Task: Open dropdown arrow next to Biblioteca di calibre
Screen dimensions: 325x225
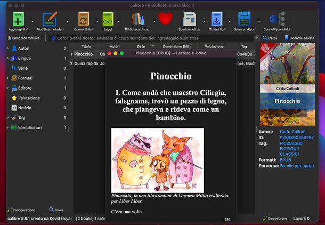Action: coord(155,21)
